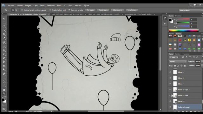Hide the Elipse 2 layer
Screen dimensions: 203x114
pos(170,78)
